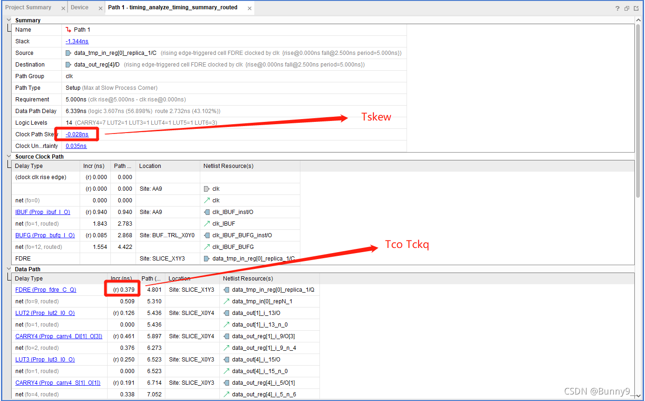The width and height of the screenshot is (645, 401).
Task: Close the Path 1 timing tab
Action: [250, 8]
